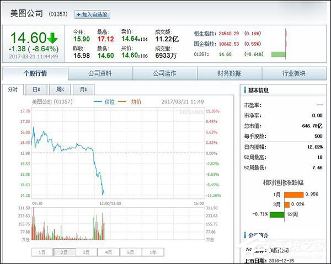Choose the 1日 range button

click(x=42, y=252)
